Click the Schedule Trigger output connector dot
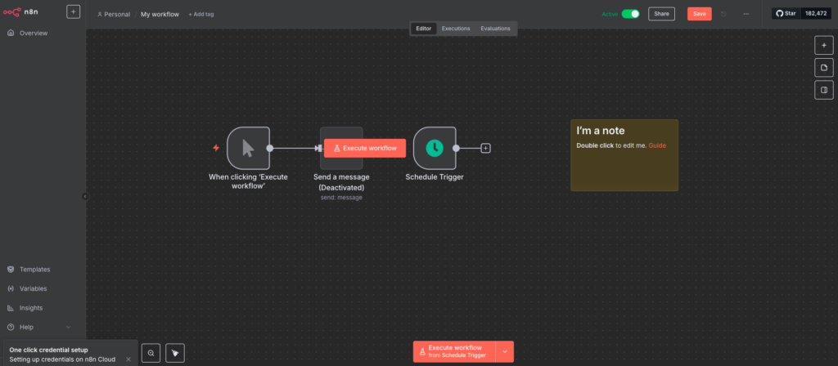 (456, 149)
